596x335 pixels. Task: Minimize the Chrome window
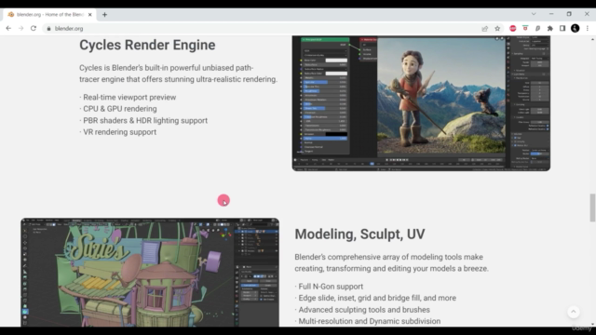pos(551,14)
